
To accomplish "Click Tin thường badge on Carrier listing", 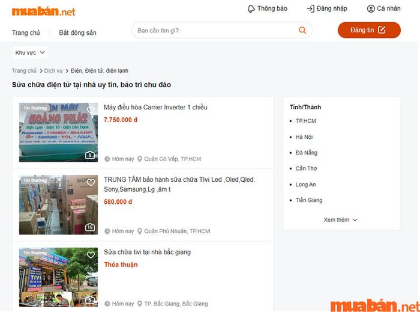I will point(35,108).
